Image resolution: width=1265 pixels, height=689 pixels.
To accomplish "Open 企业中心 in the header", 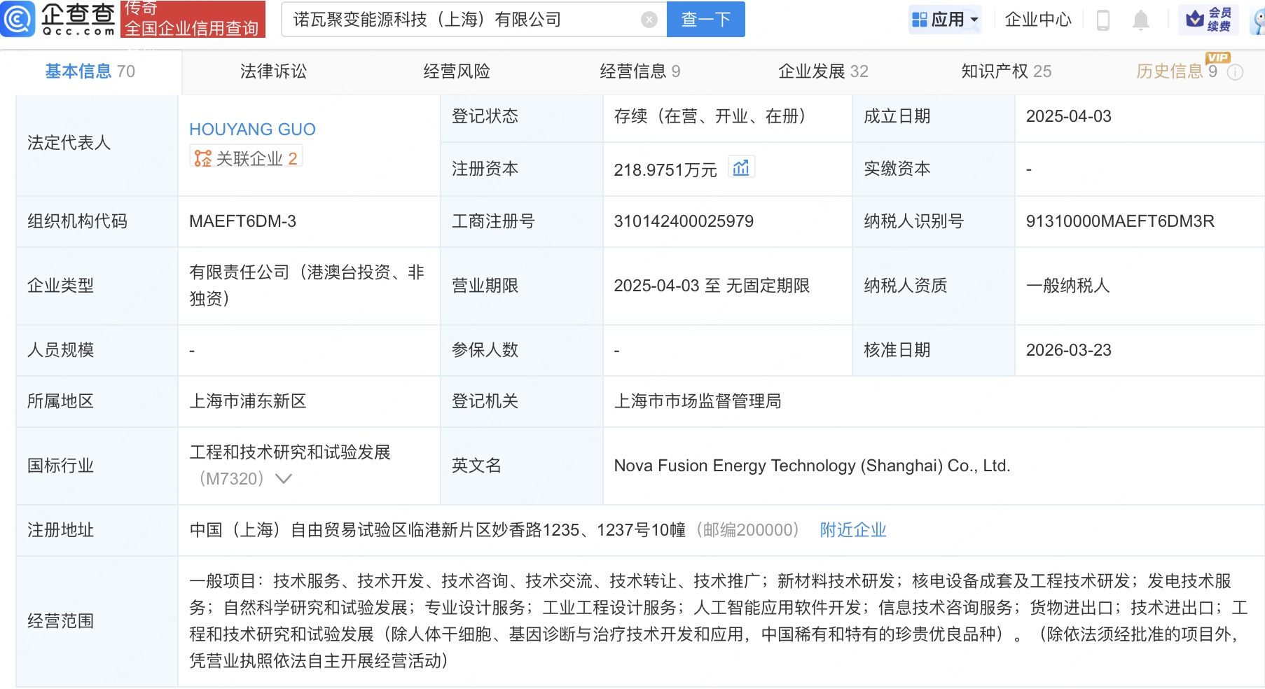I will click(x=1037, y=20).
